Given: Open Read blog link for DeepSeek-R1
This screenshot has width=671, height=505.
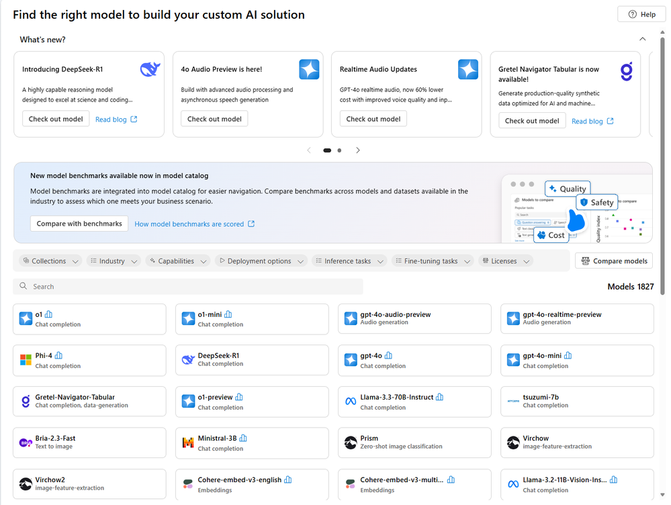Looking at the screenshot, I should (116, 120).
